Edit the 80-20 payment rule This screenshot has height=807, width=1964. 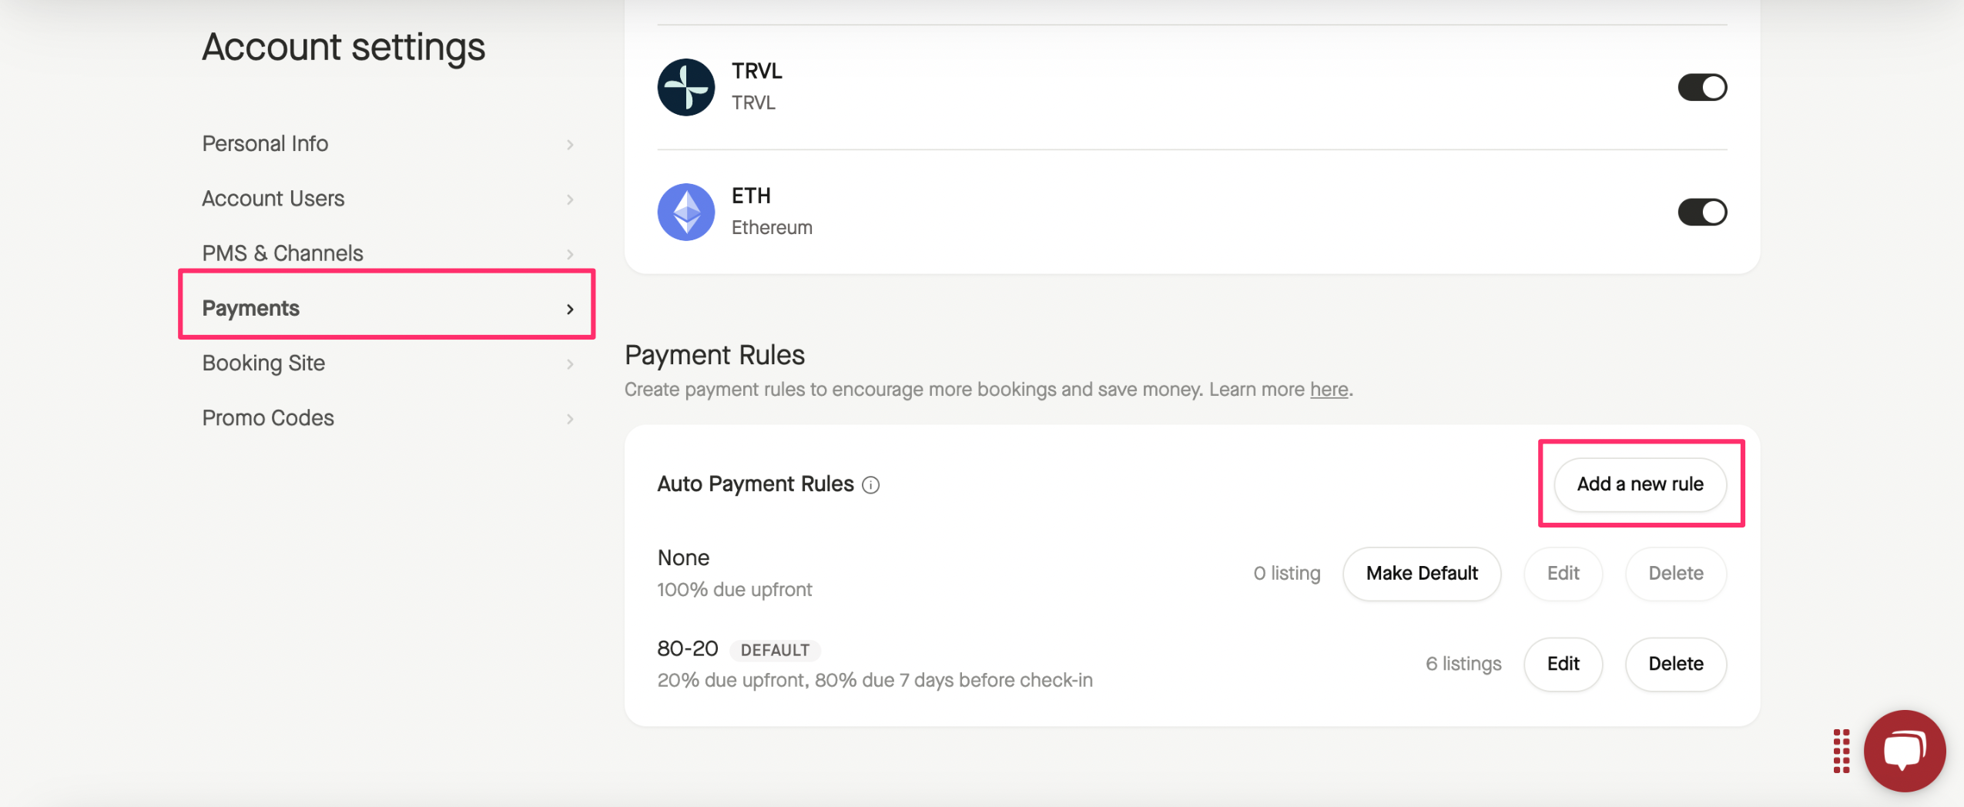(1563, 664)
